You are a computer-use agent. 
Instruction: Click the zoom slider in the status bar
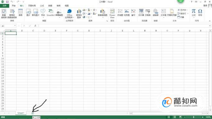pyautogui.click(x=194, y=117)
